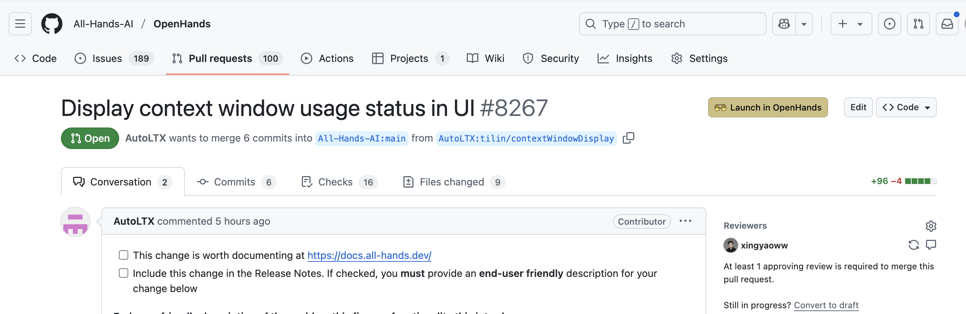Screen dimensions: 966x314
Task: Open the Code dropdown button
Action: 905,108
